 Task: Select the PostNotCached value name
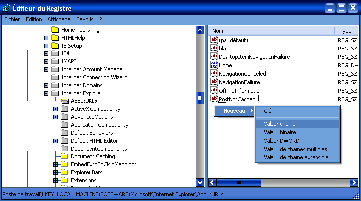(237, 99)
